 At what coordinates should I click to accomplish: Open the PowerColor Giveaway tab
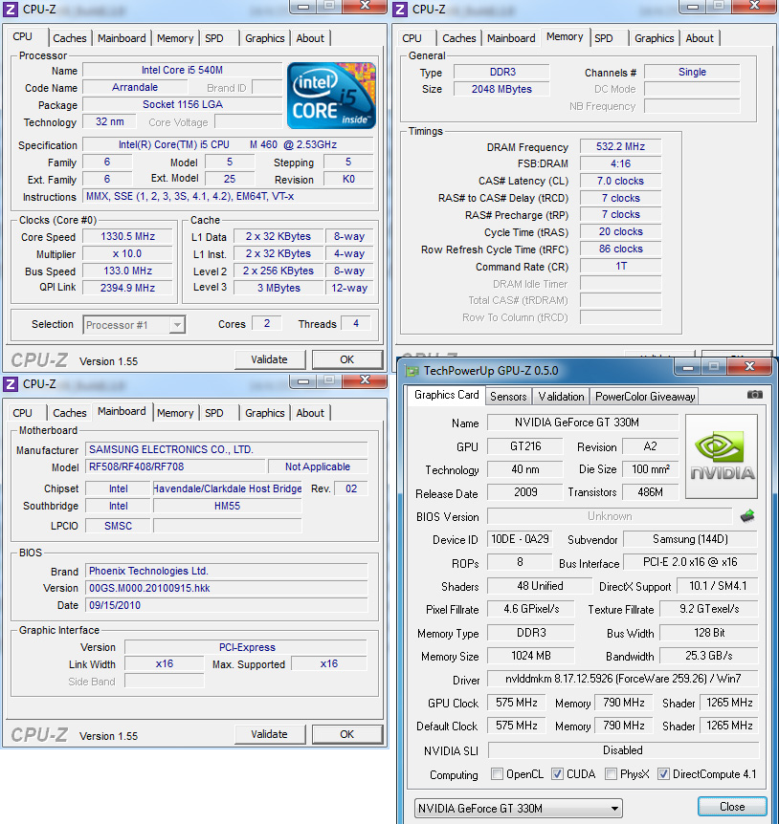tap(645, 397)
